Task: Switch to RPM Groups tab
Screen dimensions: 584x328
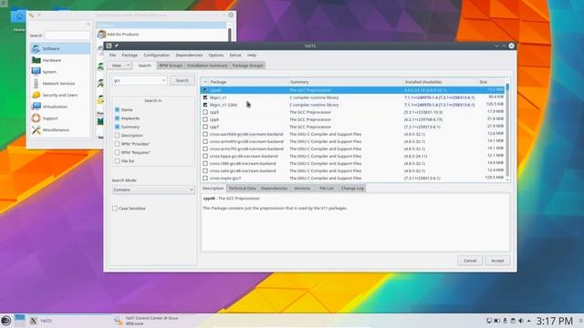Action: click(171, 66)
